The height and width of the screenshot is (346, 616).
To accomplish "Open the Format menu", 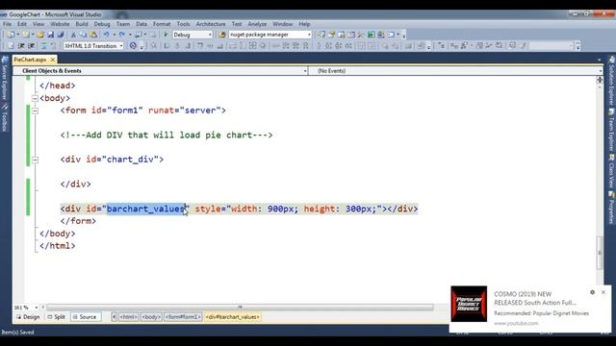I will pyautogui.click(x=162, y=24).
